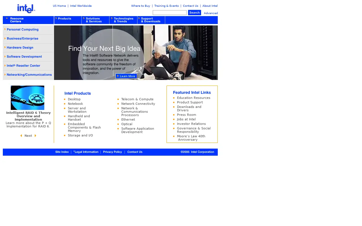The height and width of the screenshot is (226, 362).
Task: Click the Intel logo
Action: [x=26, y=9]
